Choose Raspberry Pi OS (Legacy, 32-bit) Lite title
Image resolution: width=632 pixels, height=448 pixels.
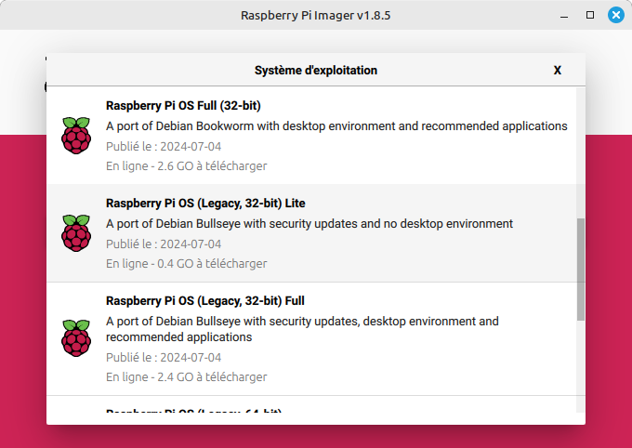205,204
